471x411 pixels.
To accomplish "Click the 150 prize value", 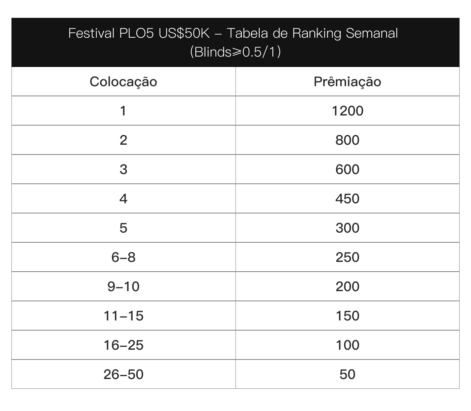I will [347, 316].
